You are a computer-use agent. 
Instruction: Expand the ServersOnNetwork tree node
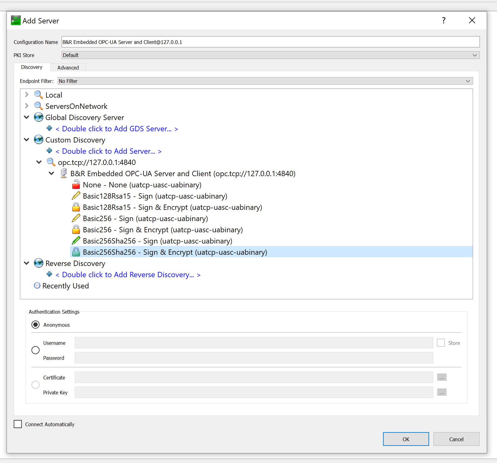pos(27,106)
